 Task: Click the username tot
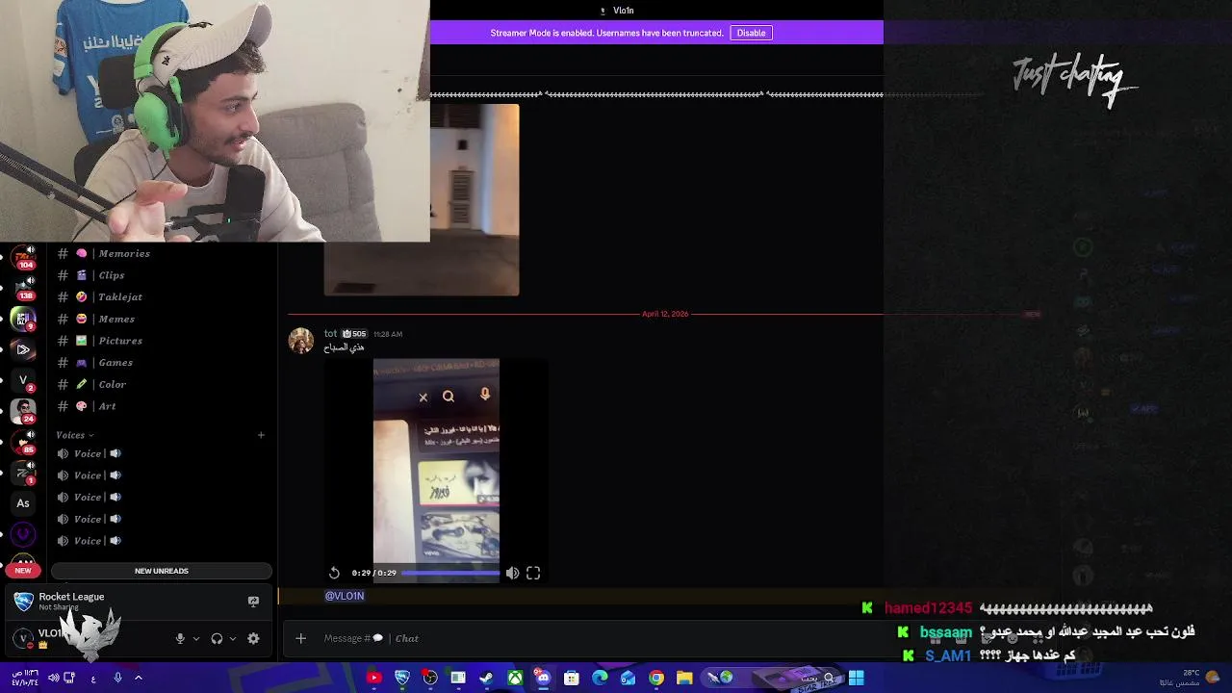[330, 334]
